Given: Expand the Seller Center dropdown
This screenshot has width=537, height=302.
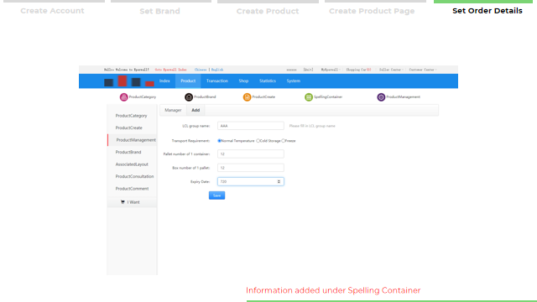Looking at the screenshot, I should click(x=391, y=70).
